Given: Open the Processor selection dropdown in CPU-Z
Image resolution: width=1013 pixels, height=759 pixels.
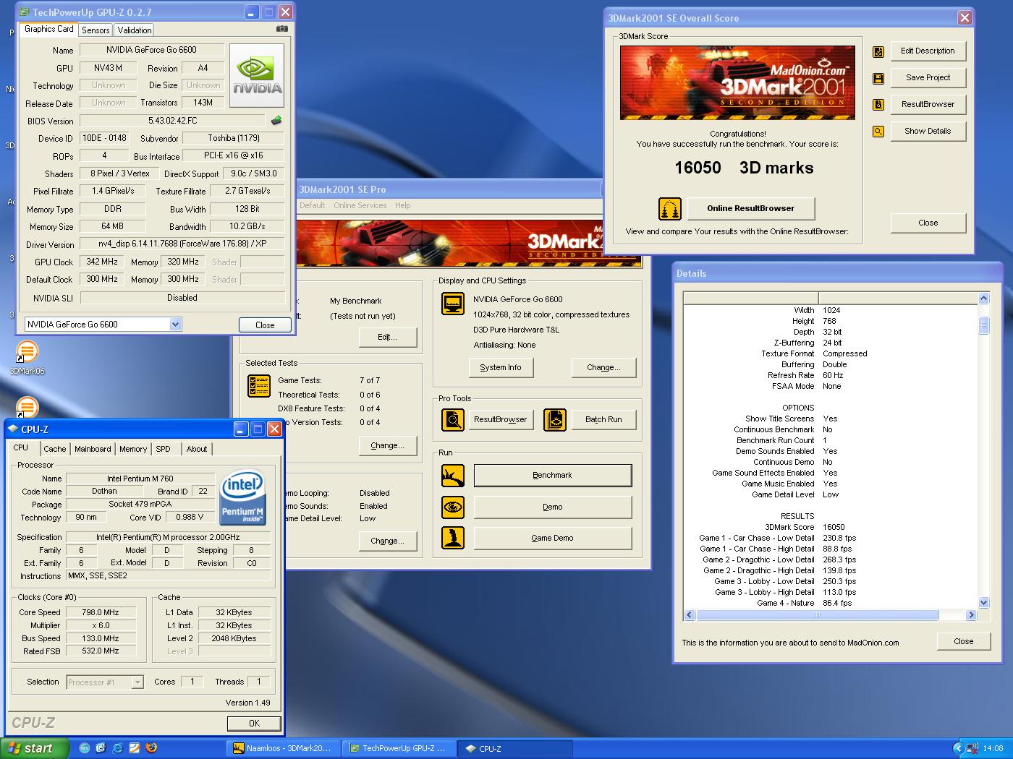Looking at the screenshot, I should (x=137, y=682).
